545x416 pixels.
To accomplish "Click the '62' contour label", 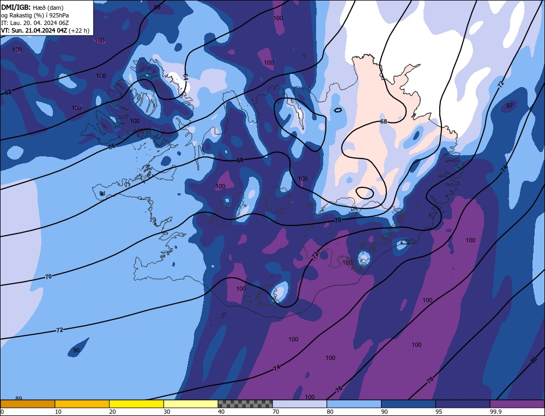I will click(x=8, y=93).
